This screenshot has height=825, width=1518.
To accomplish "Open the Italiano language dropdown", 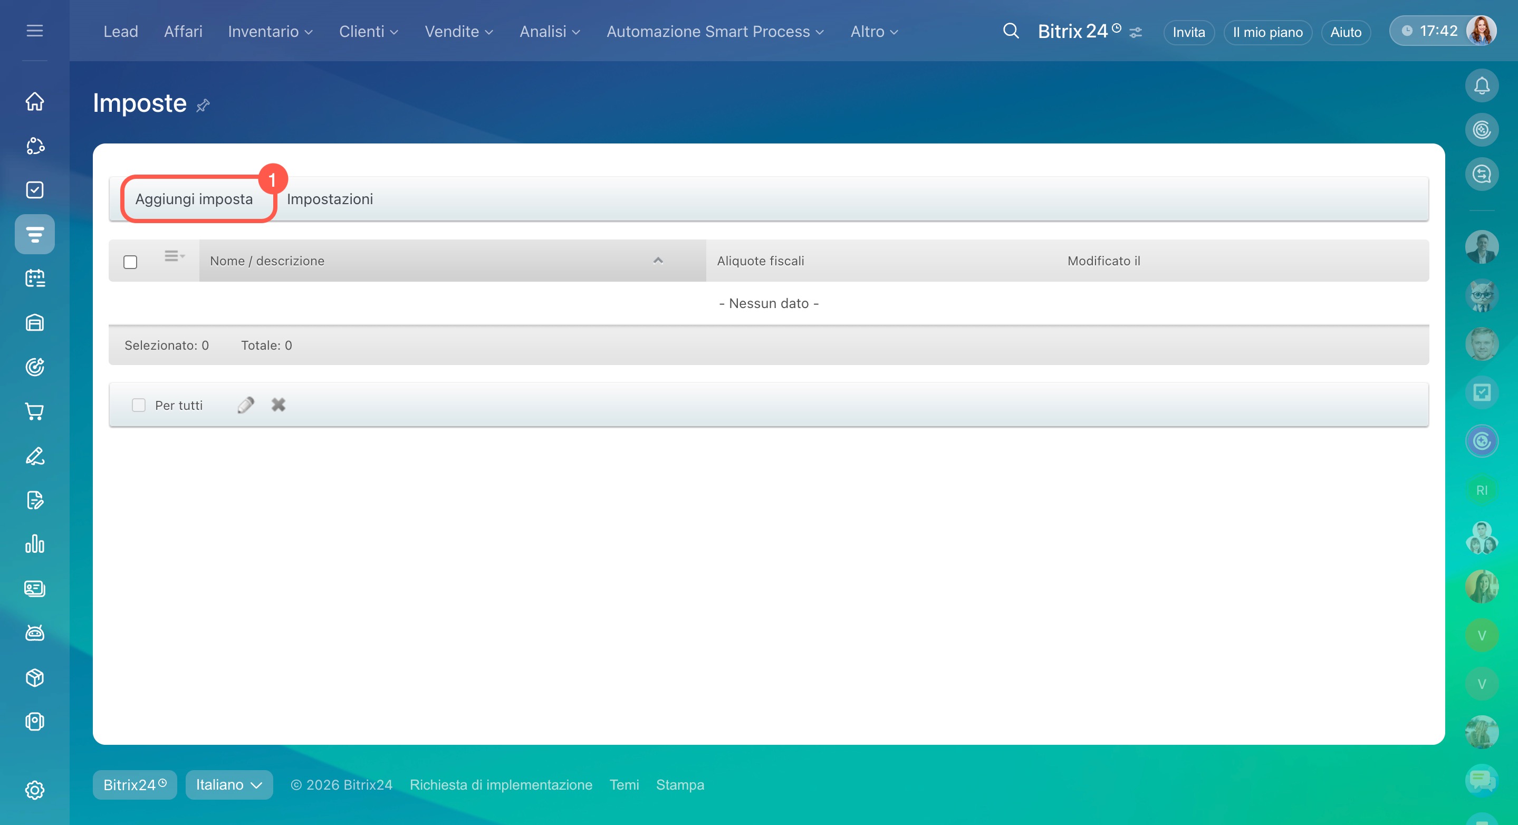I will pyautogui.click(x=228, y=784).
